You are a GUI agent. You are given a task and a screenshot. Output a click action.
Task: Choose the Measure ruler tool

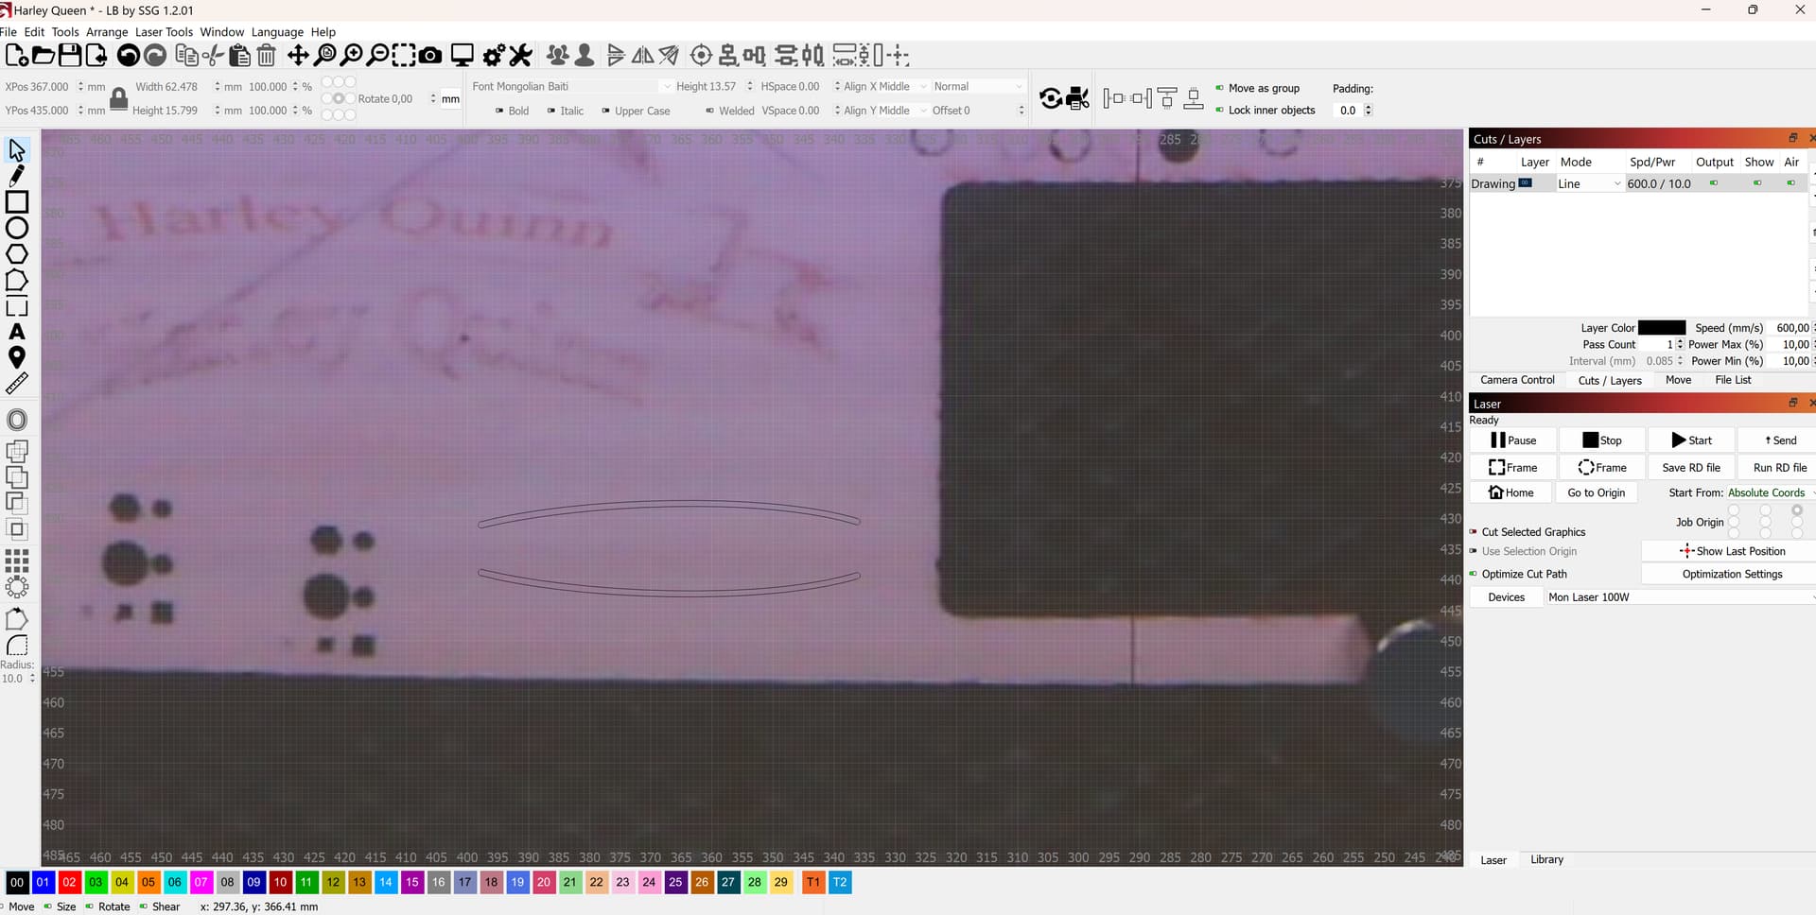(x=17, y=384)
